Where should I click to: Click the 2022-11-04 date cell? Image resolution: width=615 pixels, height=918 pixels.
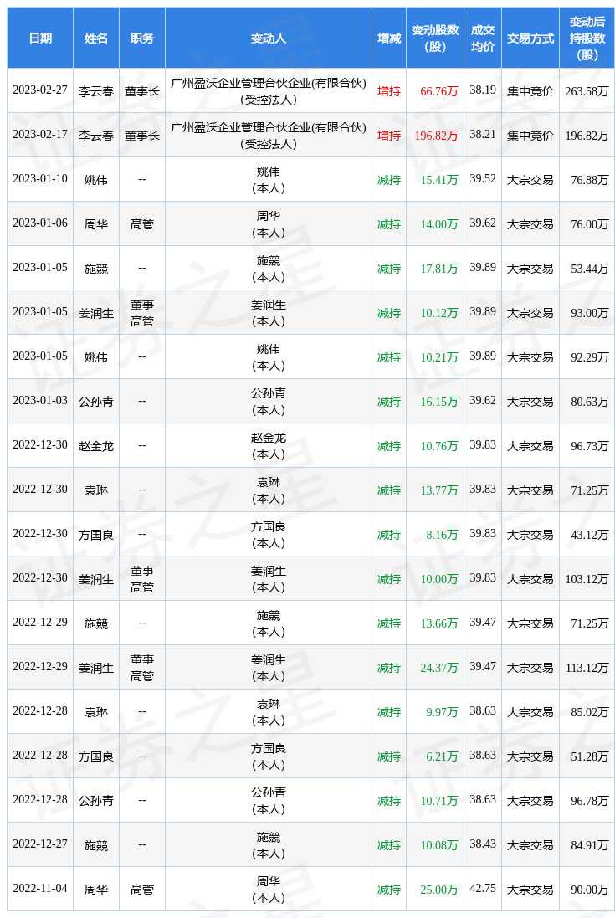point(40,889)
